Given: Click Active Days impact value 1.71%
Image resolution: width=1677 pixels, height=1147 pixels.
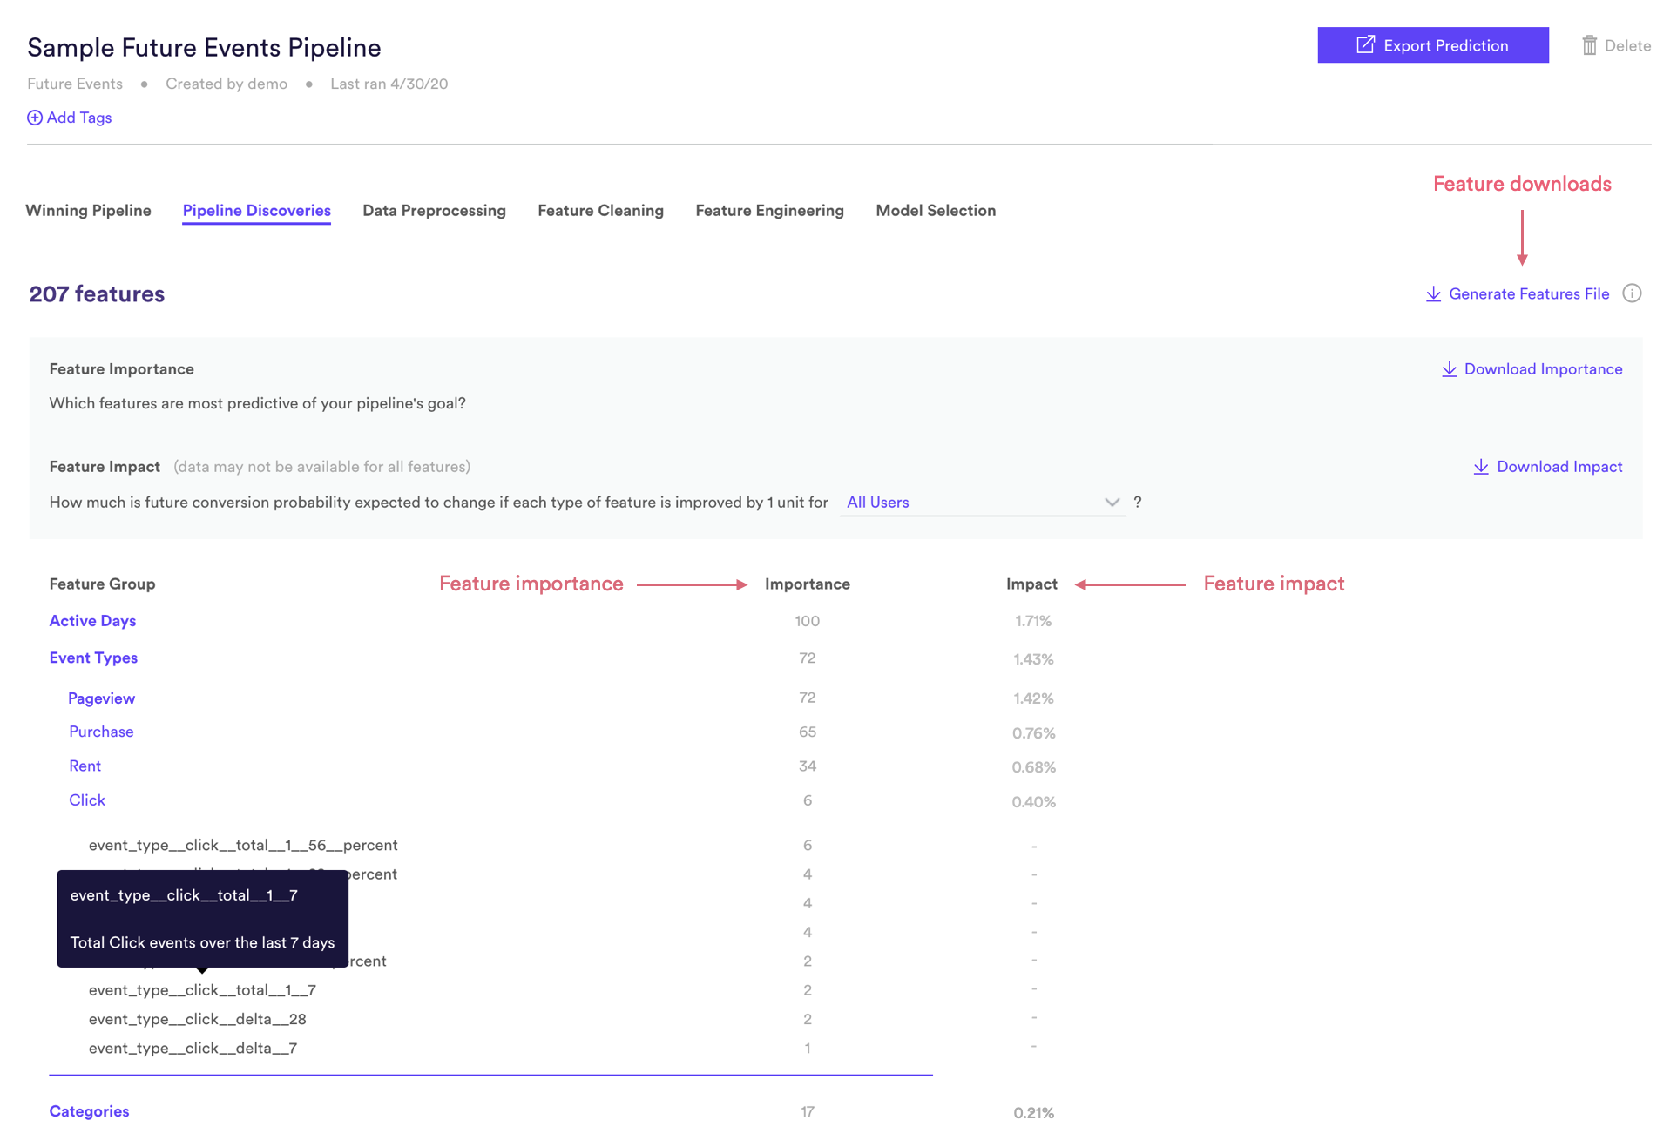Looking at the screenshot, I should [x=1033, y=621].
